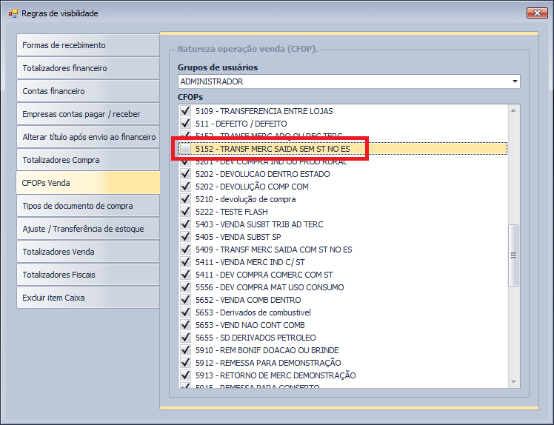Switch to Totalizadores financeiro tab
The image size is (554, 425).
click(x=87, y=68)
